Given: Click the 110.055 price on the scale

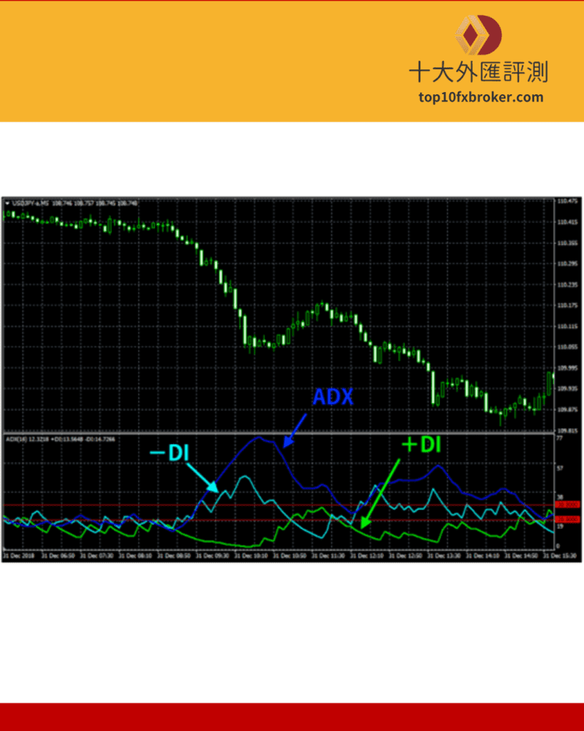Looking at the screenshot, I should [568, 347].
